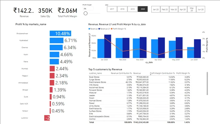220x124 pixels.
Task: Select the red Bhopal 1.39% bar
Action: click(x=51, y=90)
